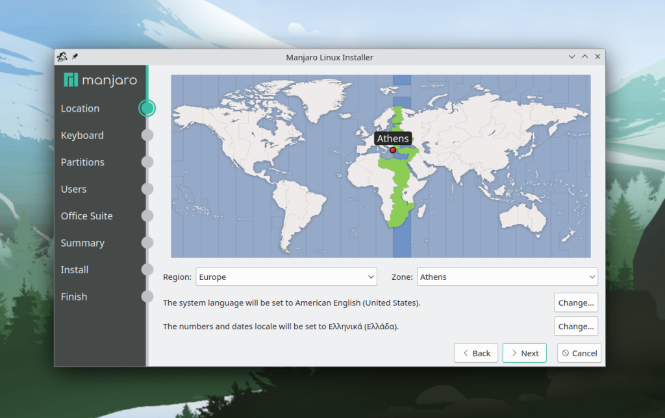Click the highlighted Location step indicator circle
This screenshot has height=418, width=665.
147,108
